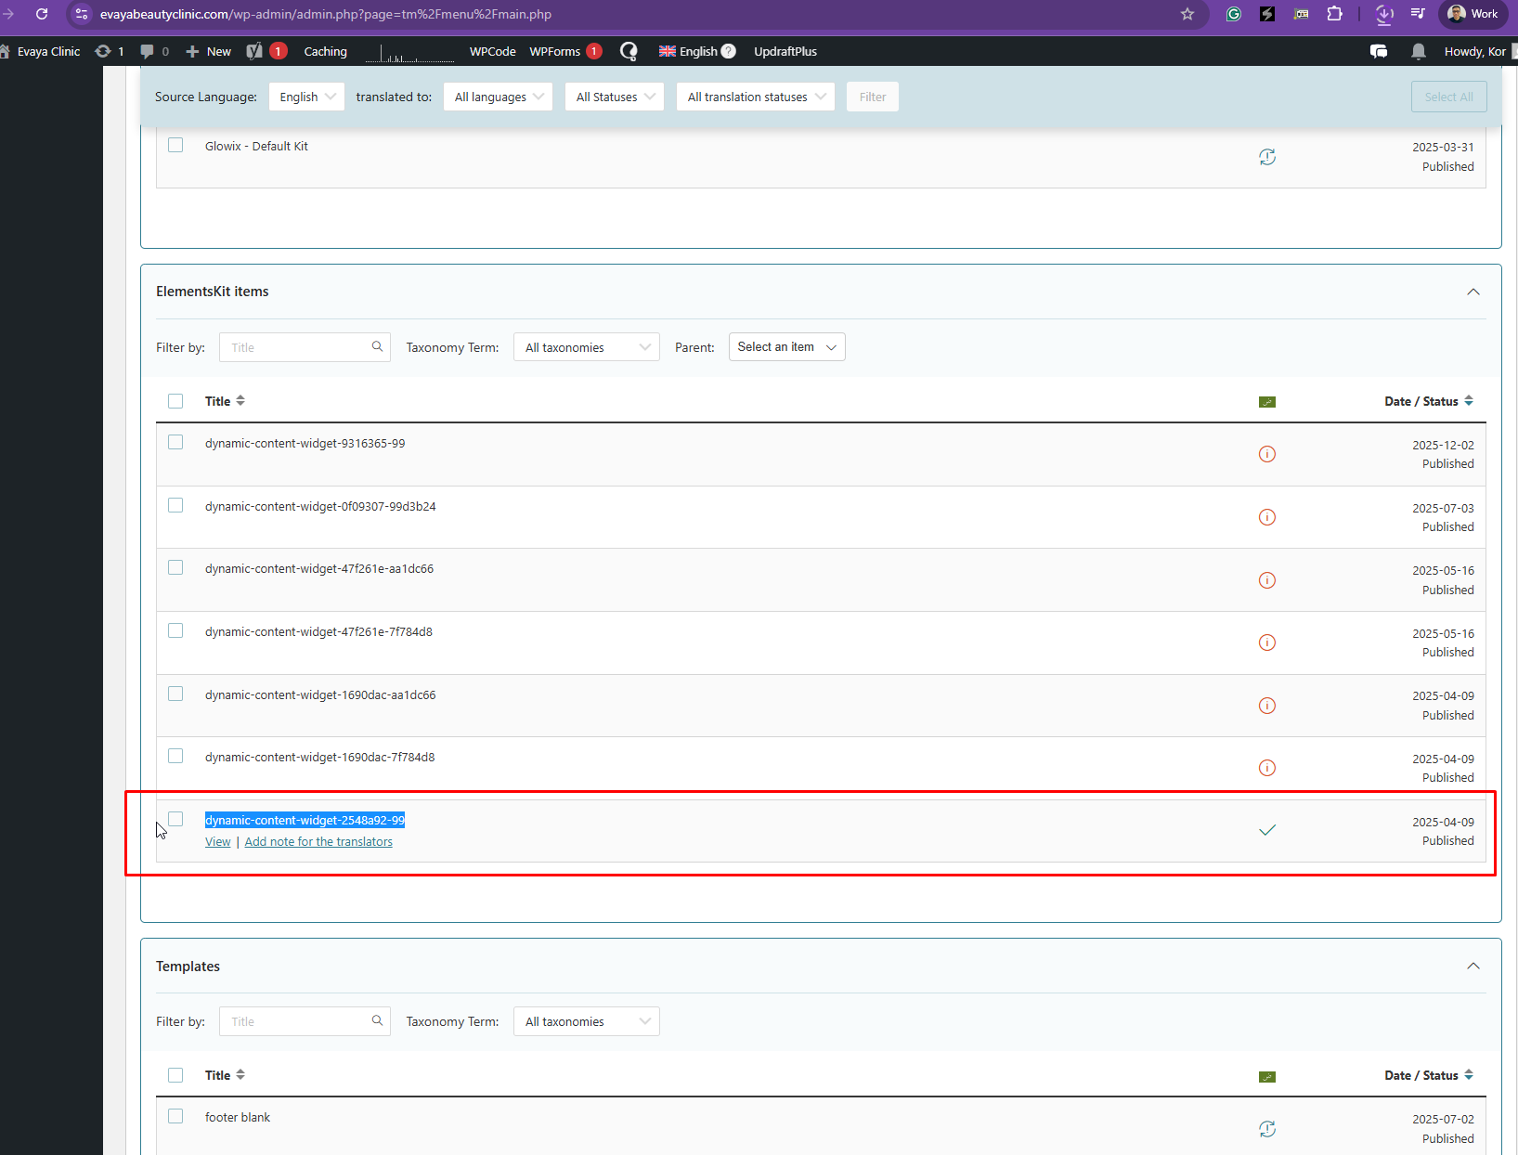Click the status icon for footer blank template
The height and width of the screenshot is (1155, 1518).
click(1266, 1129)
